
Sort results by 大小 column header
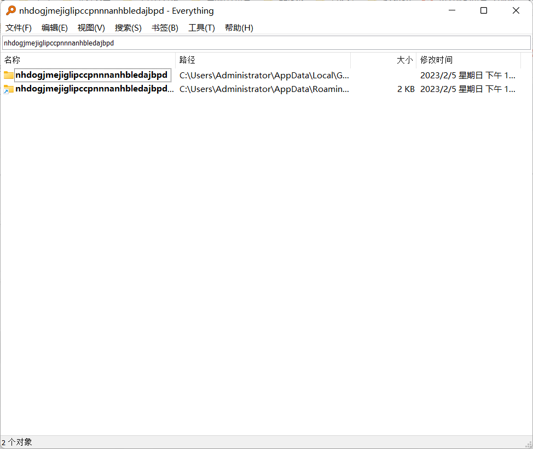click(383, 60)
